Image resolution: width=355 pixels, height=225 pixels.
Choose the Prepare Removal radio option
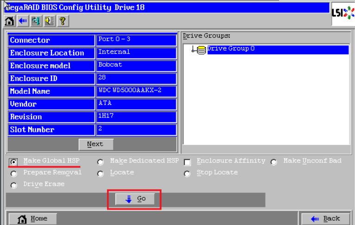click(x=13, y=174)
